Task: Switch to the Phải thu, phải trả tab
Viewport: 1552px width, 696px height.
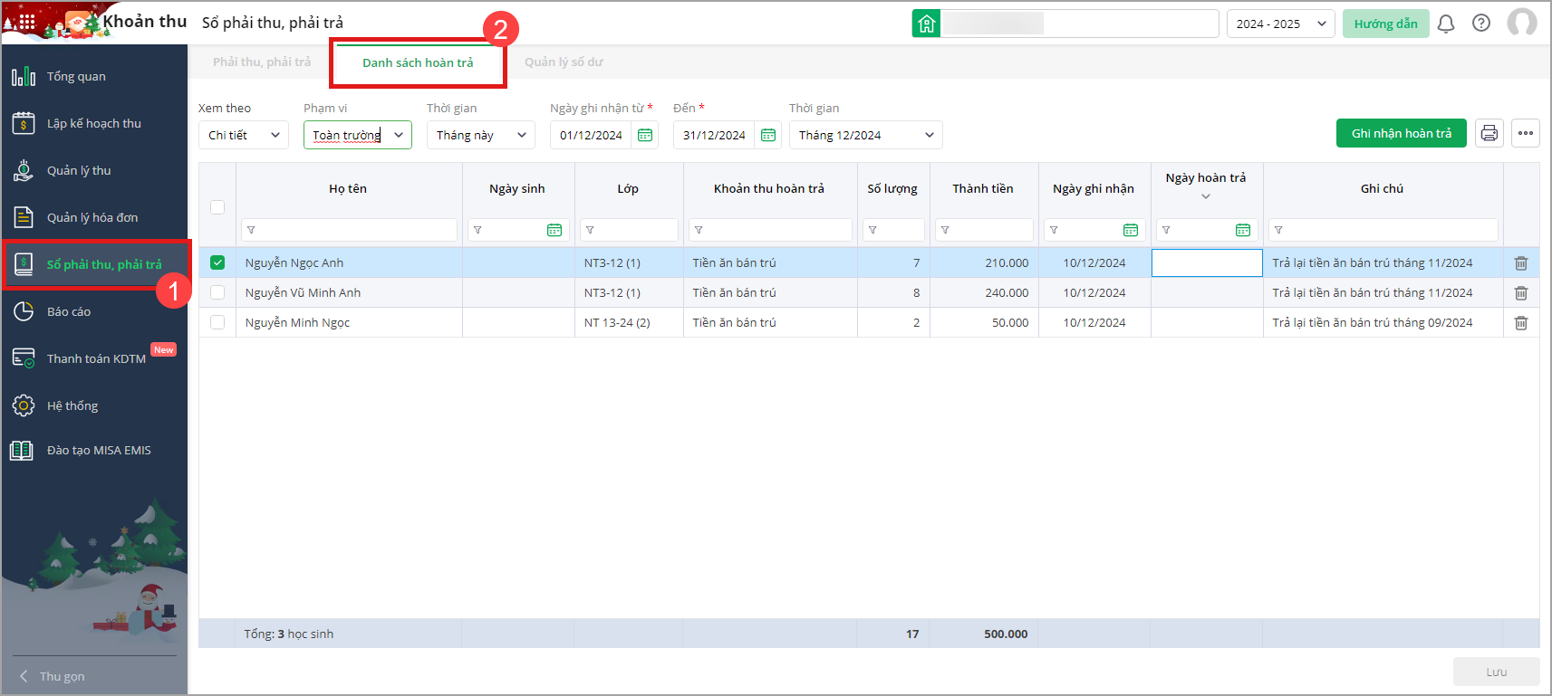Action: tap(262, 62)
